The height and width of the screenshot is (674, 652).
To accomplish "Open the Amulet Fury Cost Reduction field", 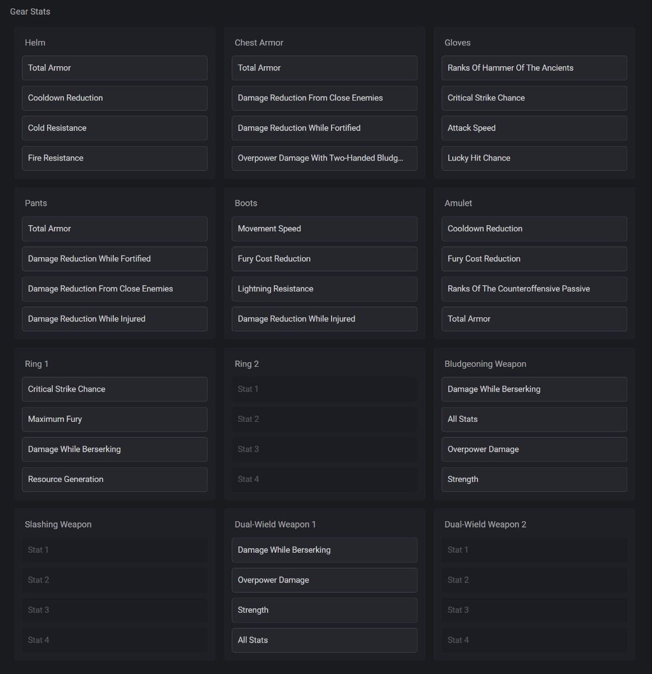I will coord(534,259).
